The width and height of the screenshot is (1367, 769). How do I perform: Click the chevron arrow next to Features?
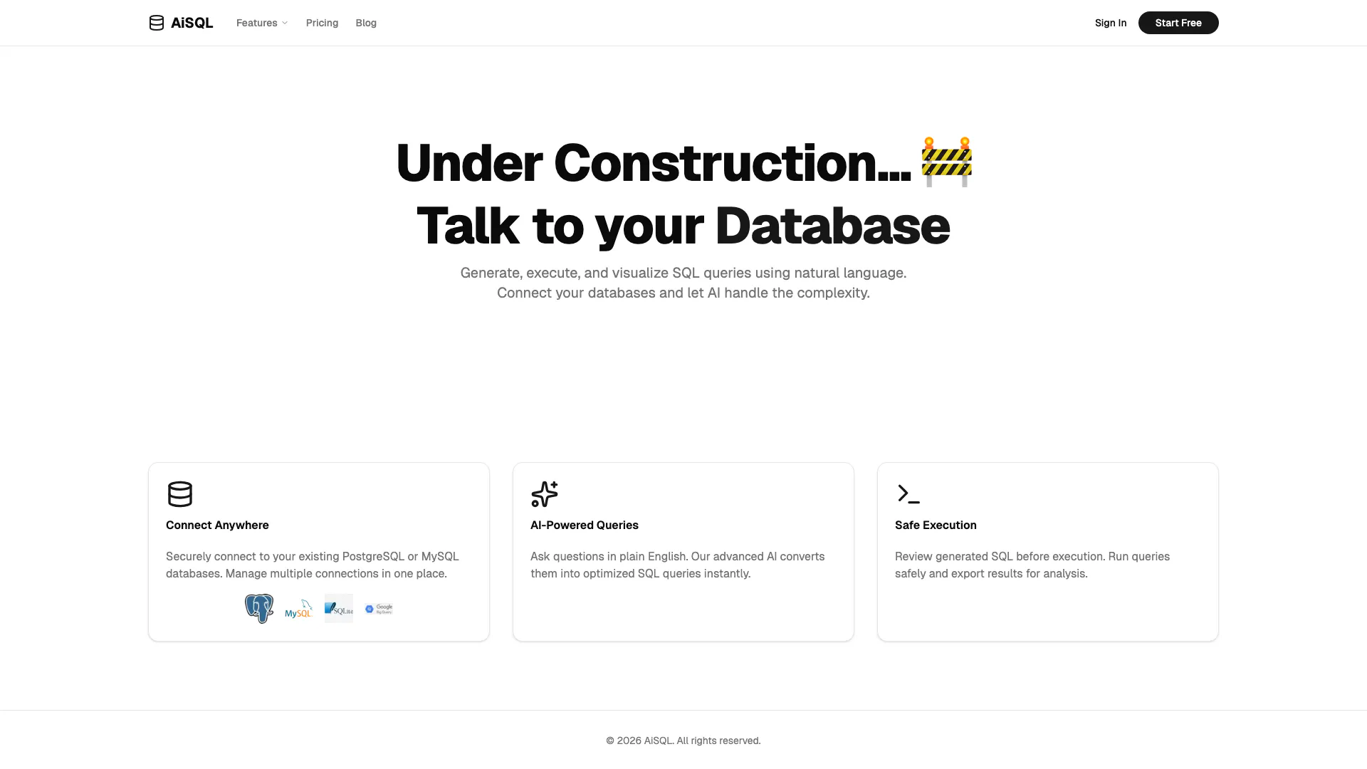(x=285, y=23)
